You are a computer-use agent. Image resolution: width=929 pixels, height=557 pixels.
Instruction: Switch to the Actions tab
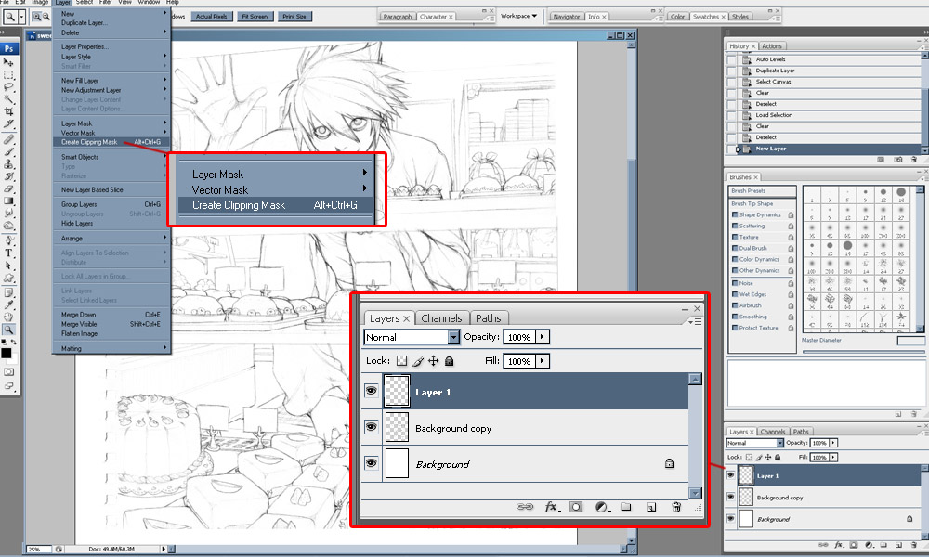click(x=771, y=46)
